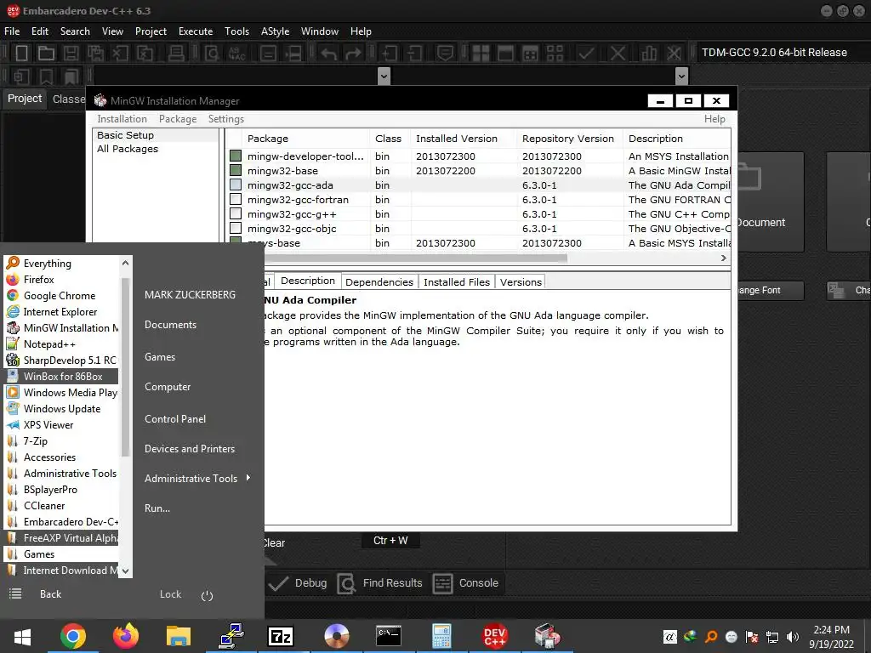Click the Rebuild All toolbar icon
The height and width of the screenshot is (653, 871).
coord(555,53)
